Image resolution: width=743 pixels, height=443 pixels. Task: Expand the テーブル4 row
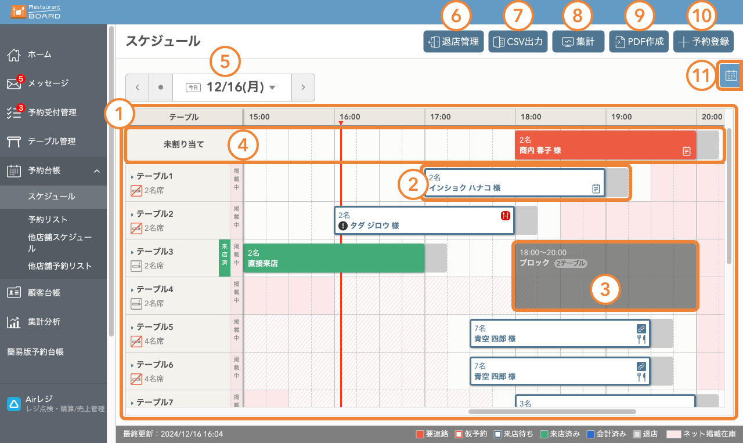132,289
